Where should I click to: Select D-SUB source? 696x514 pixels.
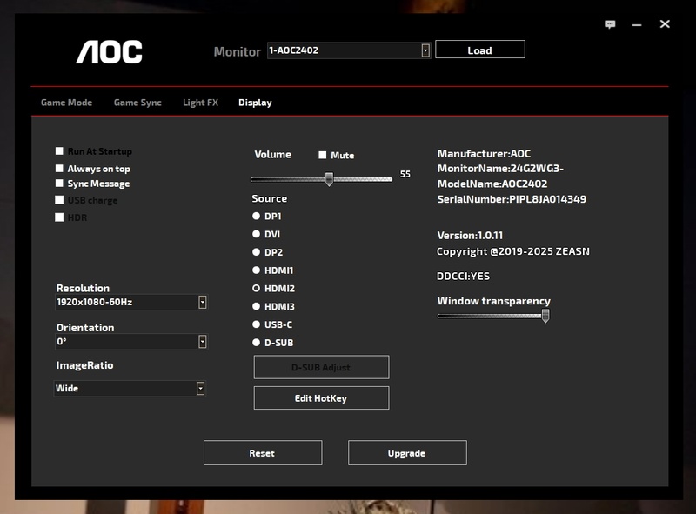pyautogui.click(x=256, y=342)
